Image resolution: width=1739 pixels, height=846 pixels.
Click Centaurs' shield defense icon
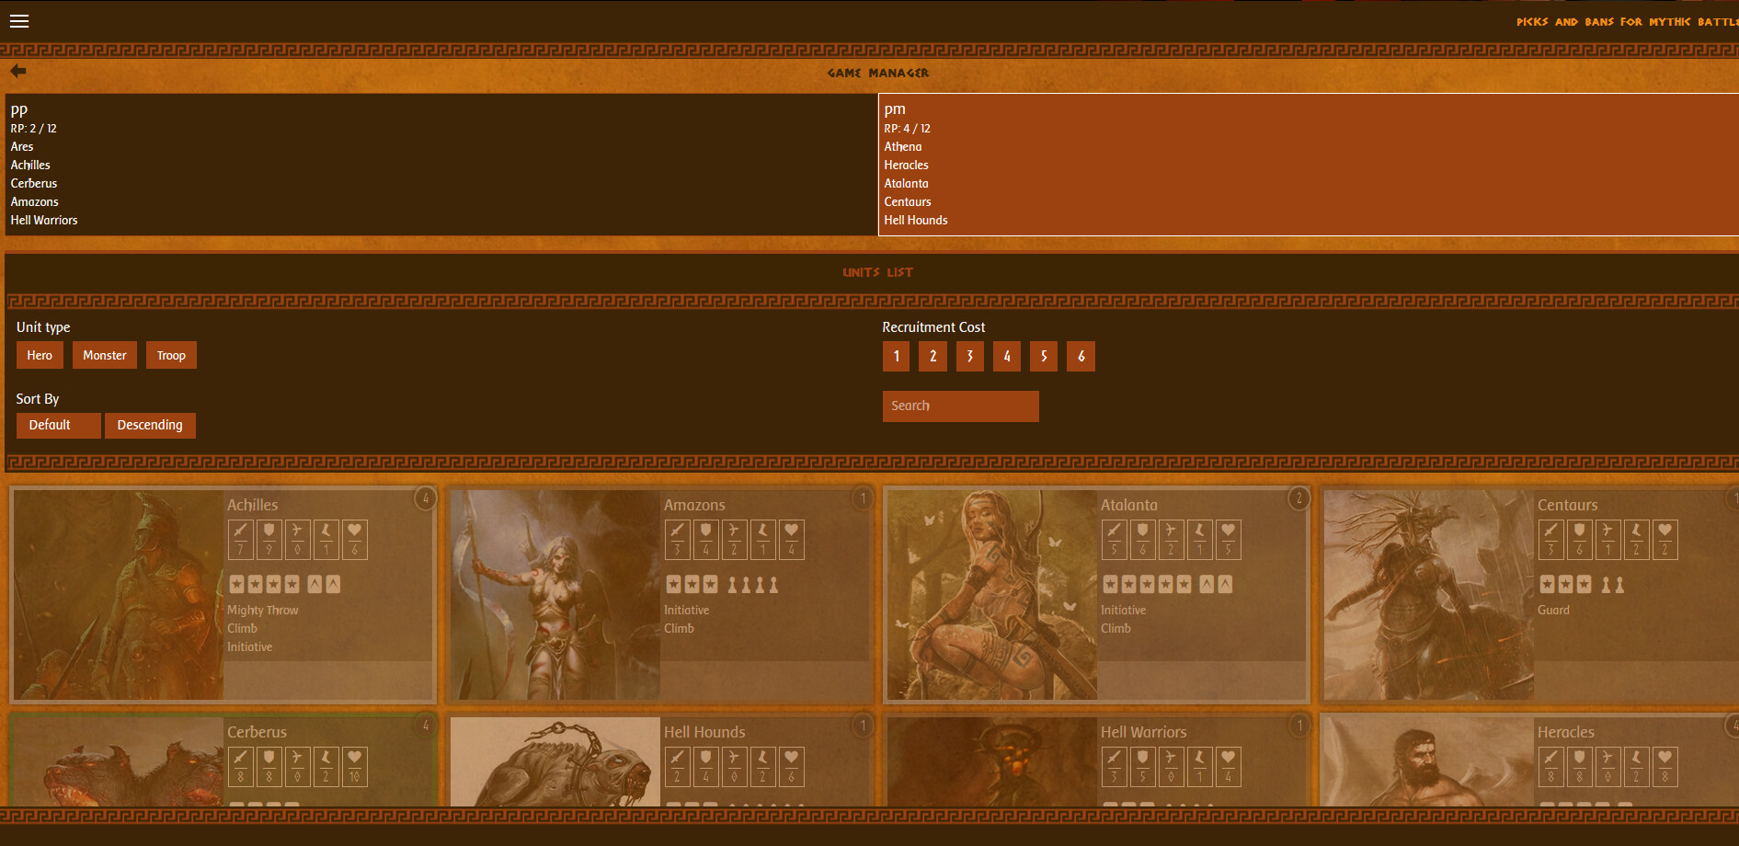(1579, 540)
